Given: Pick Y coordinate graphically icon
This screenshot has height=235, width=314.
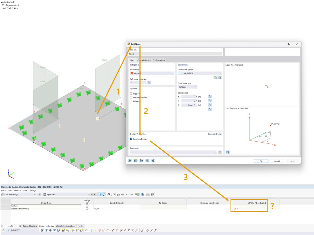Looking at the screenshot, I should (210, 101).
